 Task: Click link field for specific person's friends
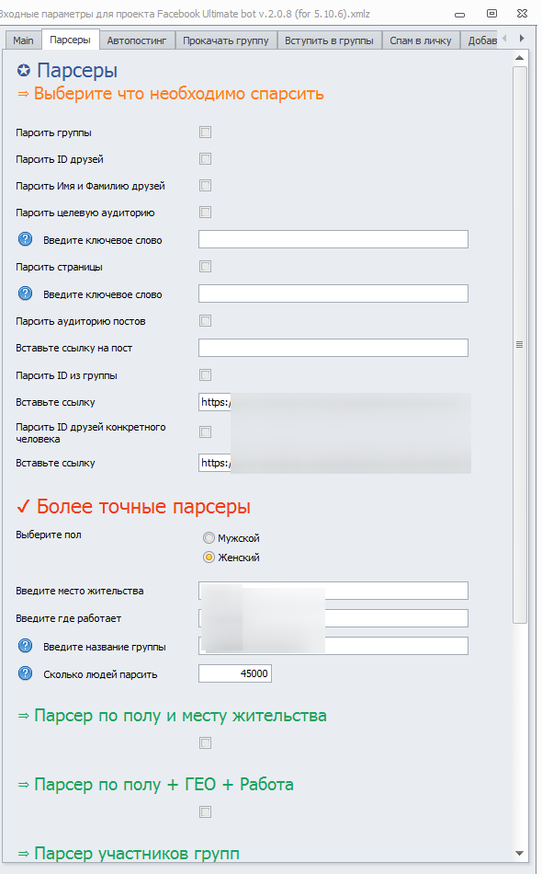[x=333, y=463]
